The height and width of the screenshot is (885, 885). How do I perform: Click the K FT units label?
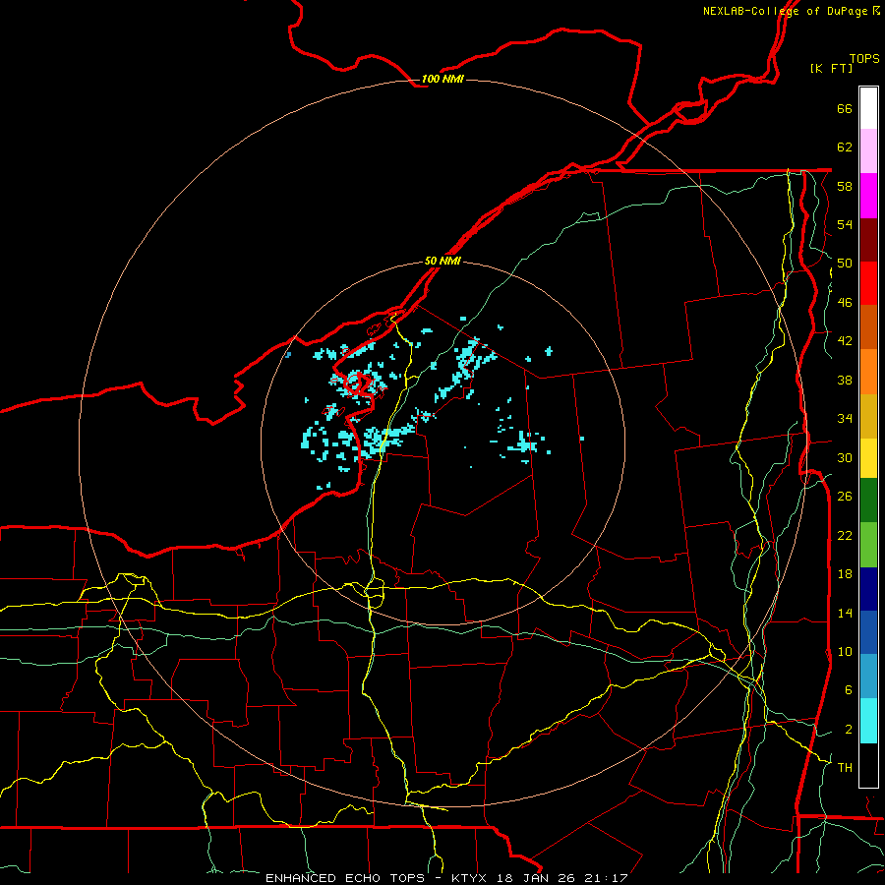831,68
